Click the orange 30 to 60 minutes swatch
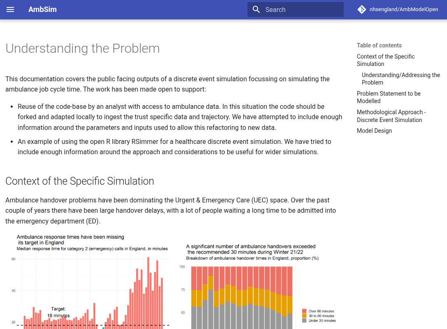Image resolution: width=447 pixels, height=329 pixels. (x=304, y=316)
